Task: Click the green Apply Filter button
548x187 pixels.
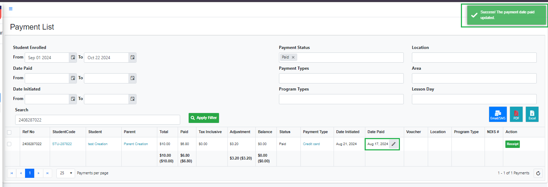Action: [x=203, y=118]
